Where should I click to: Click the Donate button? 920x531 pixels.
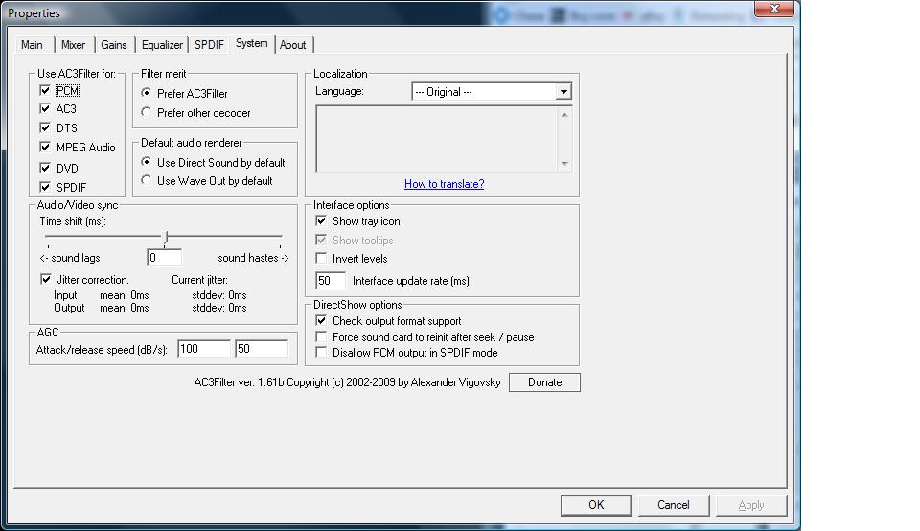544,382
